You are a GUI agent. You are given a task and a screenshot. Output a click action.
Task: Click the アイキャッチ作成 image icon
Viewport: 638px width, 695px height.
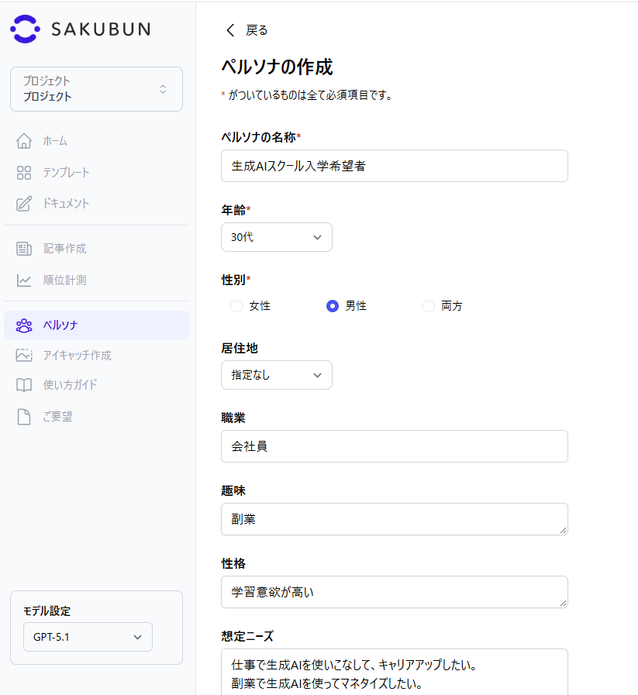(x=24, y=355)
